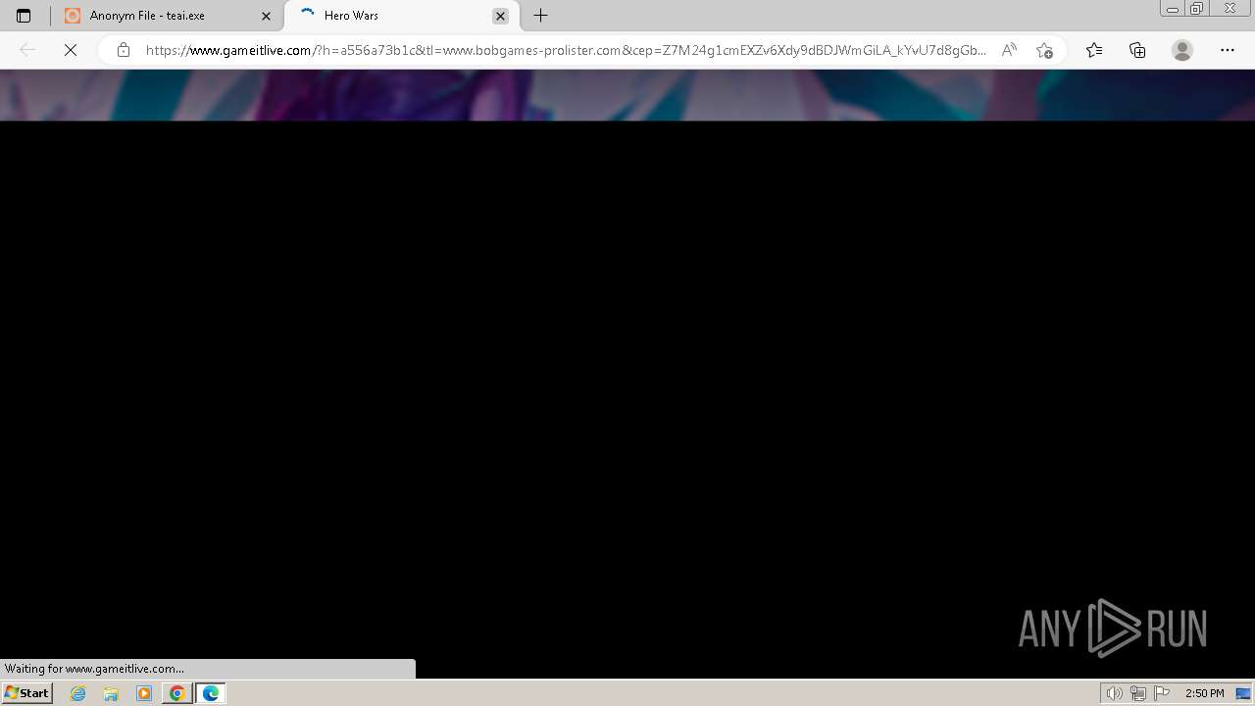Screen dimensions: 1255x706
Task: Switch to the Anonym File - teai.exe tab
Action: (x=168, y=16)
